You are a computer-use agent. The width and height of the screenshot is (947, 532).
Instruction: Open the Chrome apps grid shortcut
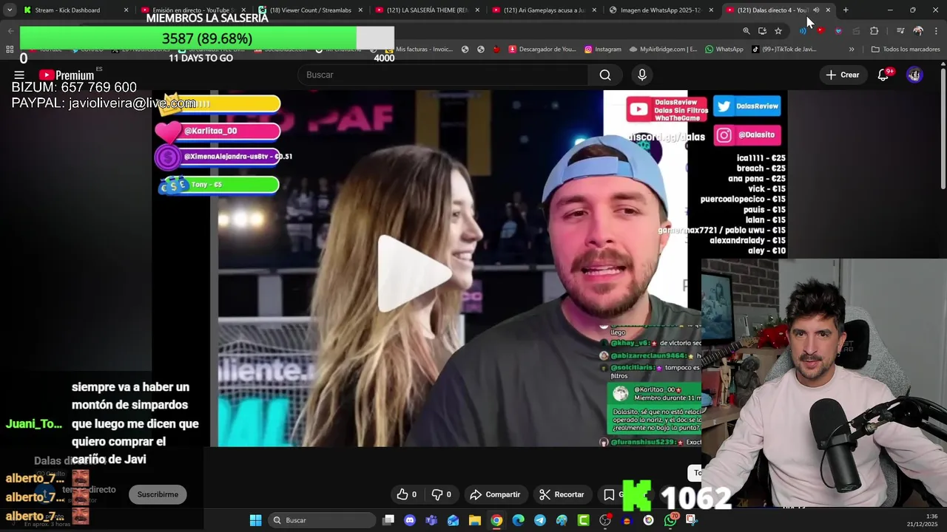click(10, 50)
